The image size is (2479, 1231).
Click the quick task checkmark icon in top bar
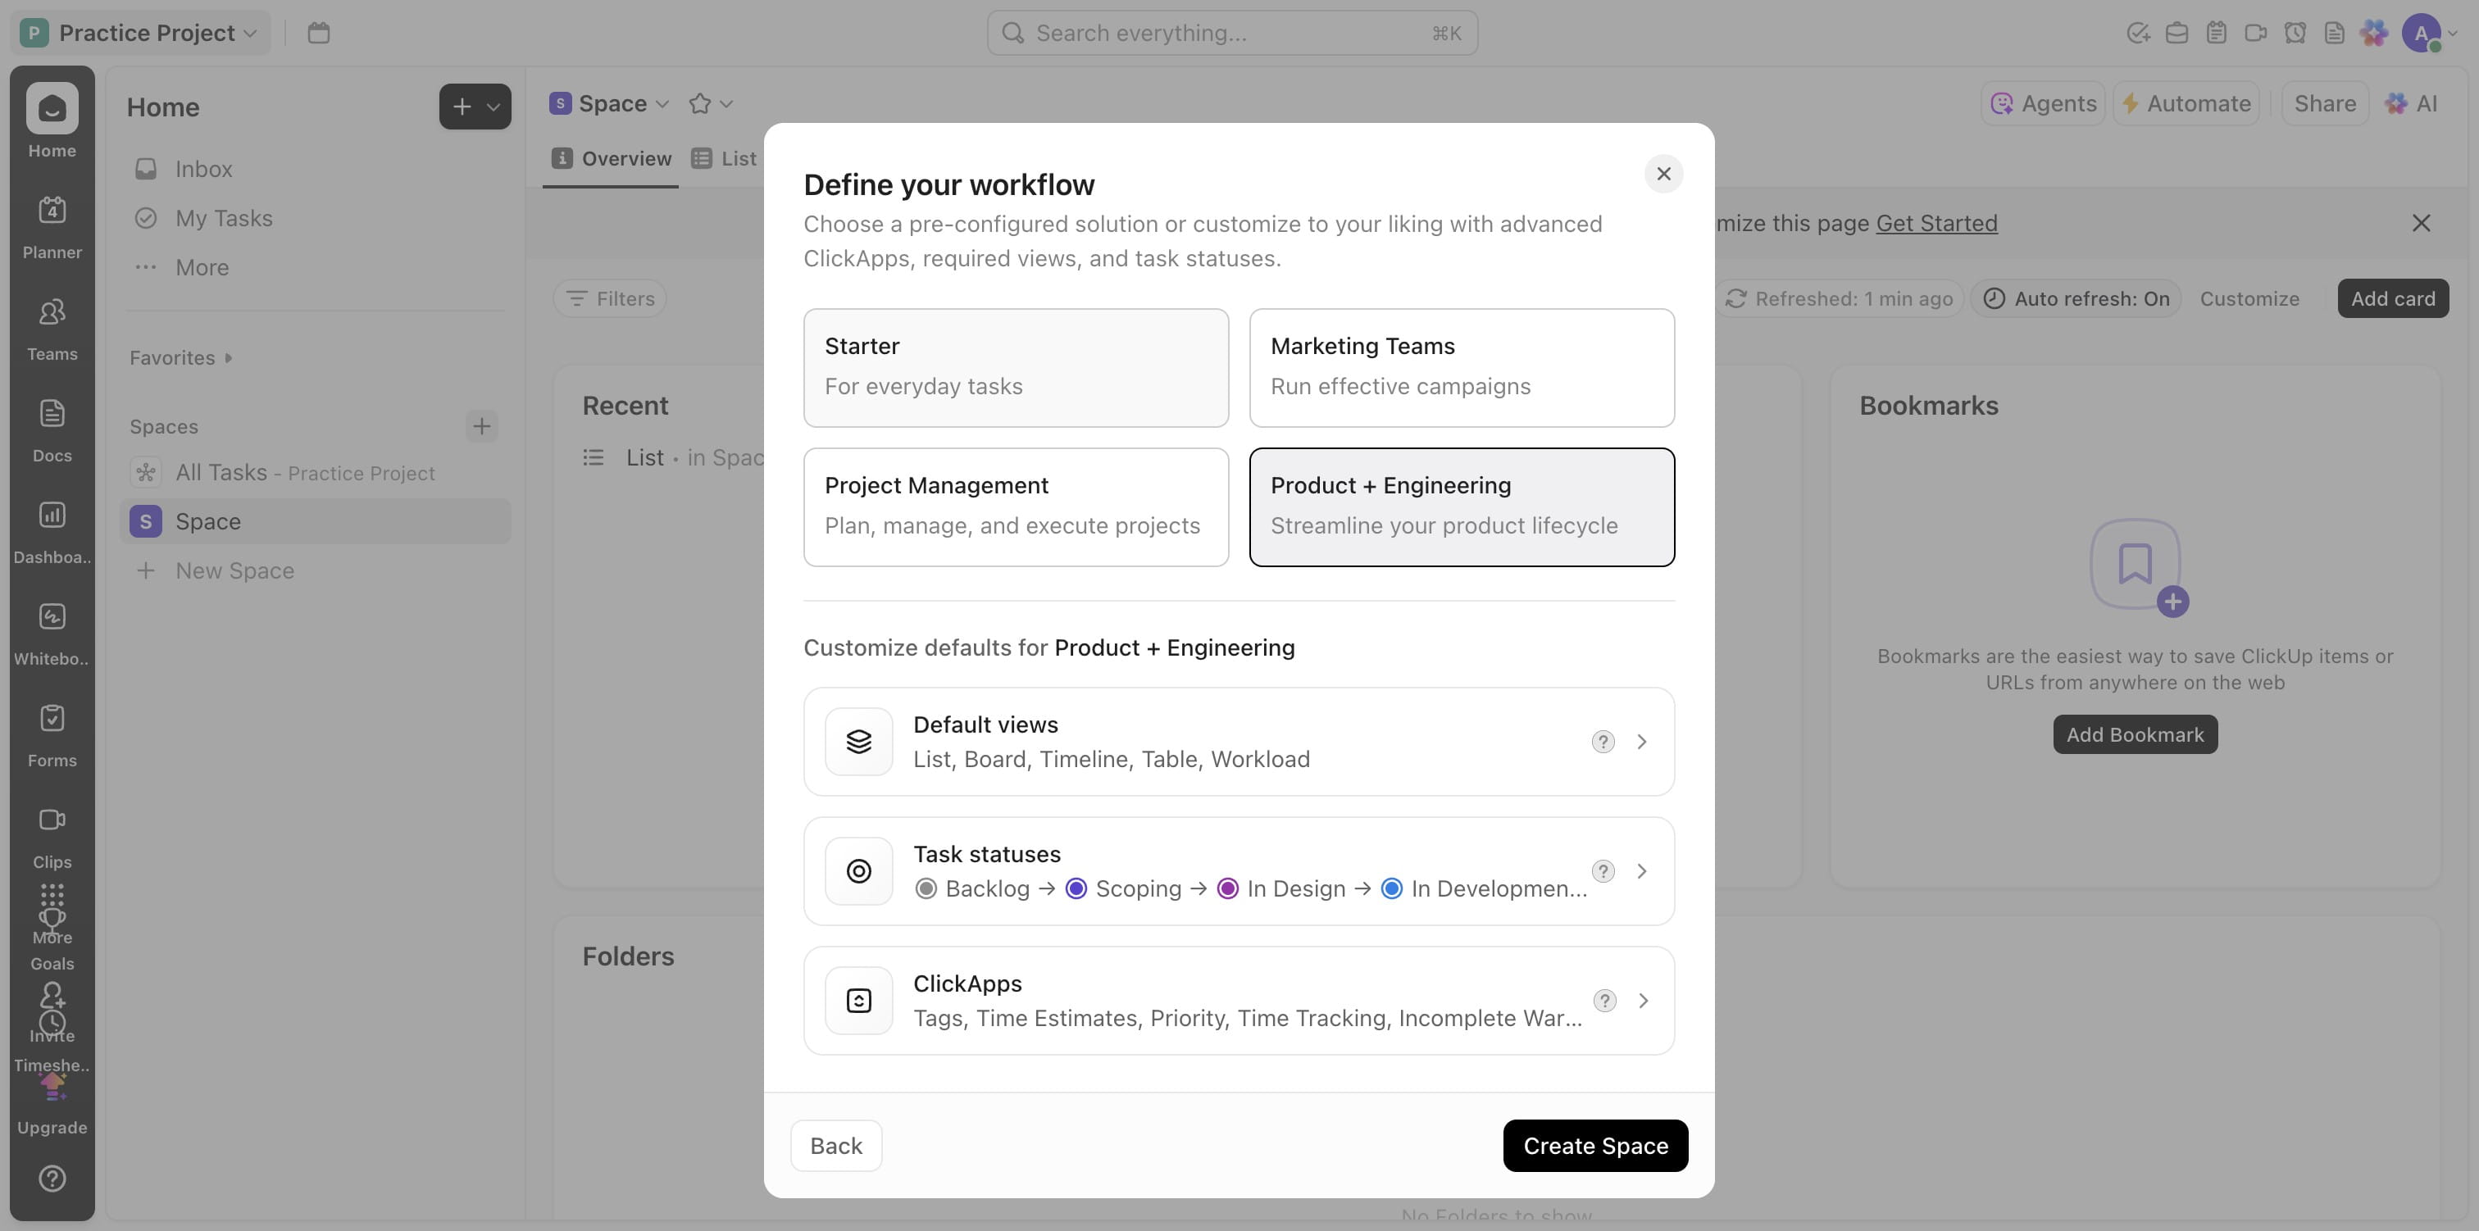(x=2137, y=33)
